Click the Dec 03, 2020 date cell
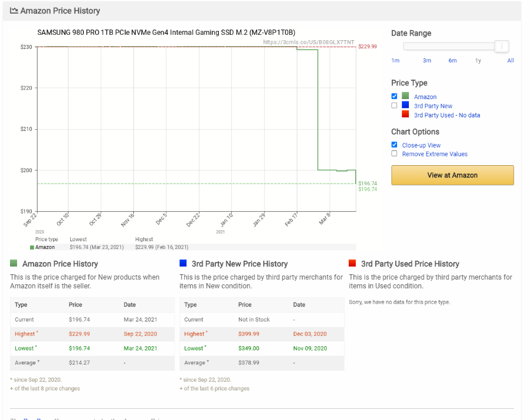This screenshot has width=531, height=420. click(x=310, y=334)
